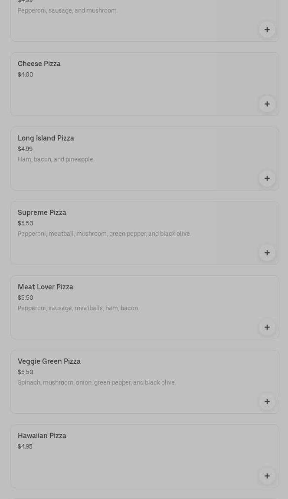Tap the plus icon for Long Island Pizza
This screenshot has height=499, width=288.
pyautogui.click(x=267, y=178)
